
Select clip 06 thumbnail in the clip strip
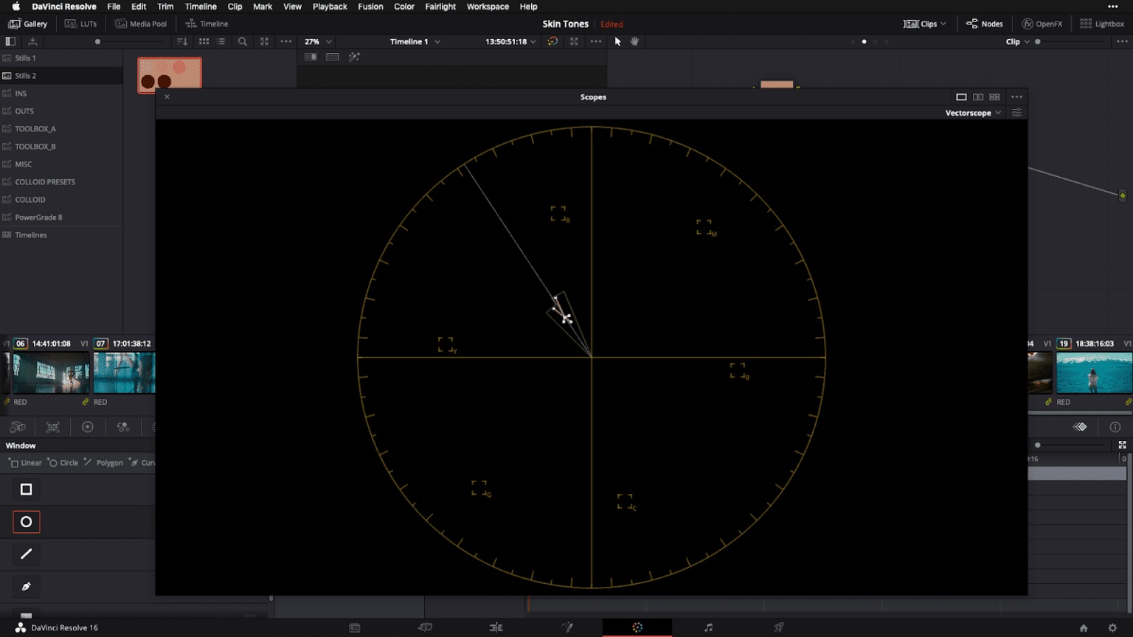coord(49,372)
